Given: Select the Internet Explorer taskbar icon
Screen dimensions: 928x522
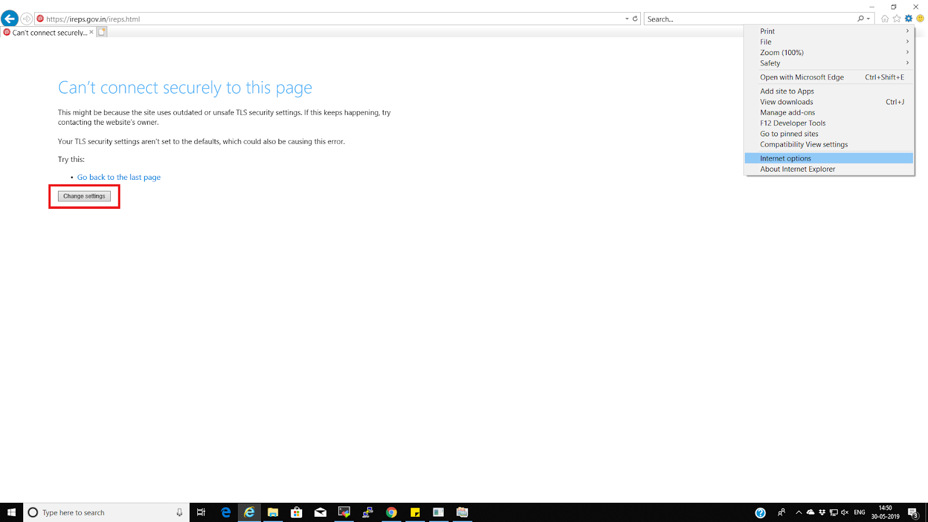Looking at the screenshot, I should point(249,512).
